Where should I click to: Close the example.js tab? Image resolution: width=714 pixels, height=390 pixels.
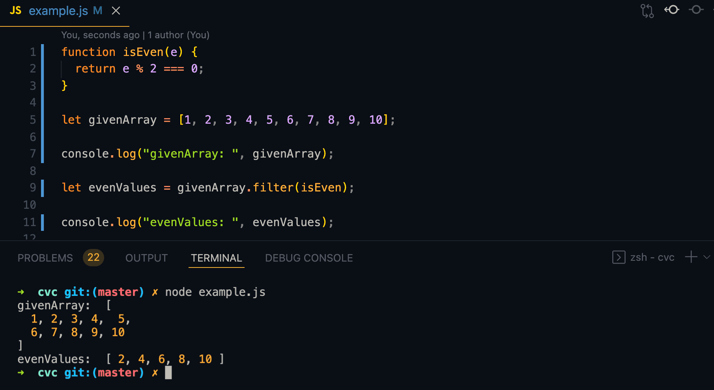(116, 11)
